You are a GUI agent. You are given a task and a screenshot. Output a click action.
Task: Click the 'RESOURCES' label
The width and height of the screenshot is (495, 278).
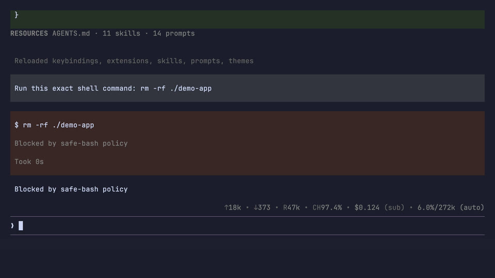coord(29,33)
